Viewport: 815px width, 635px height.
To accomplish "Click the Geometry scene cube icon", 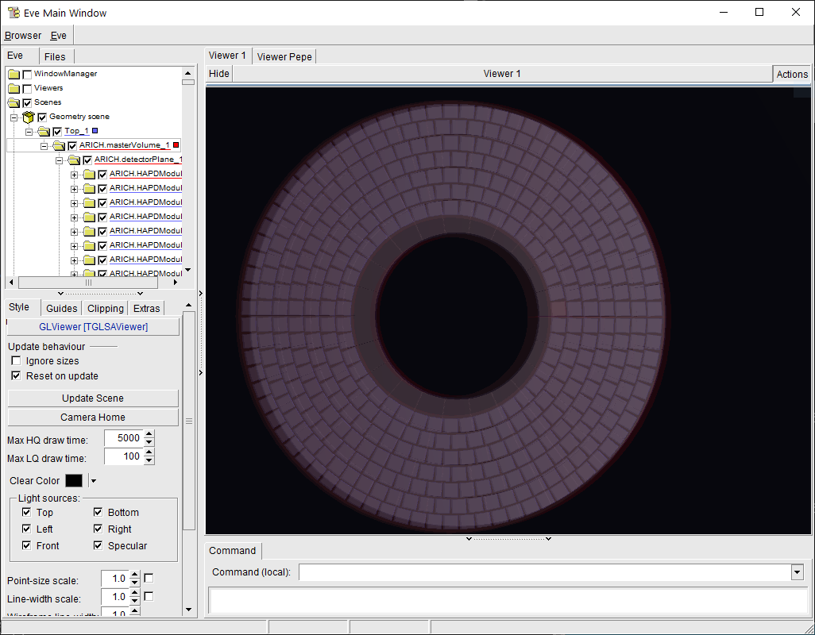I will coord(28,117).
